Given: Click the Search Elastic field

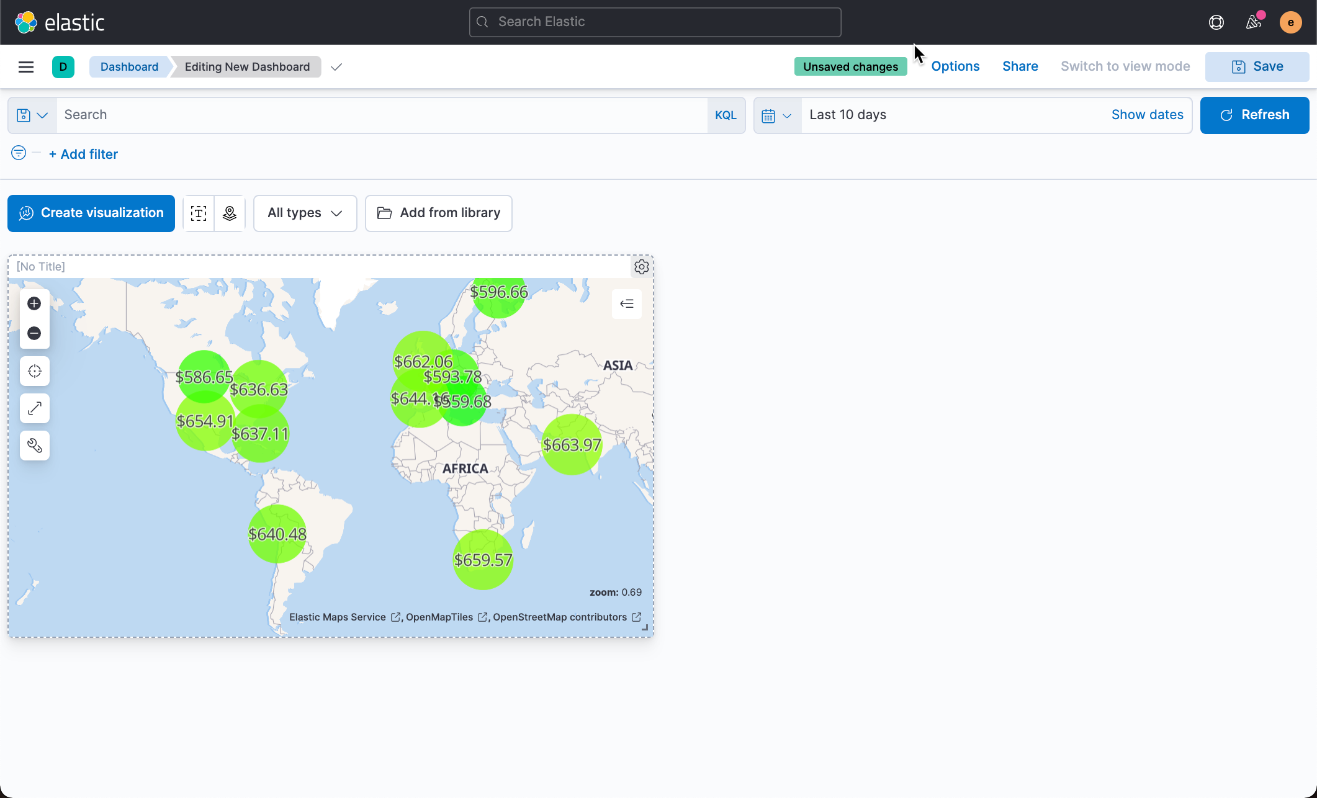Looking at the screenshot, I should tap(655, 22).
